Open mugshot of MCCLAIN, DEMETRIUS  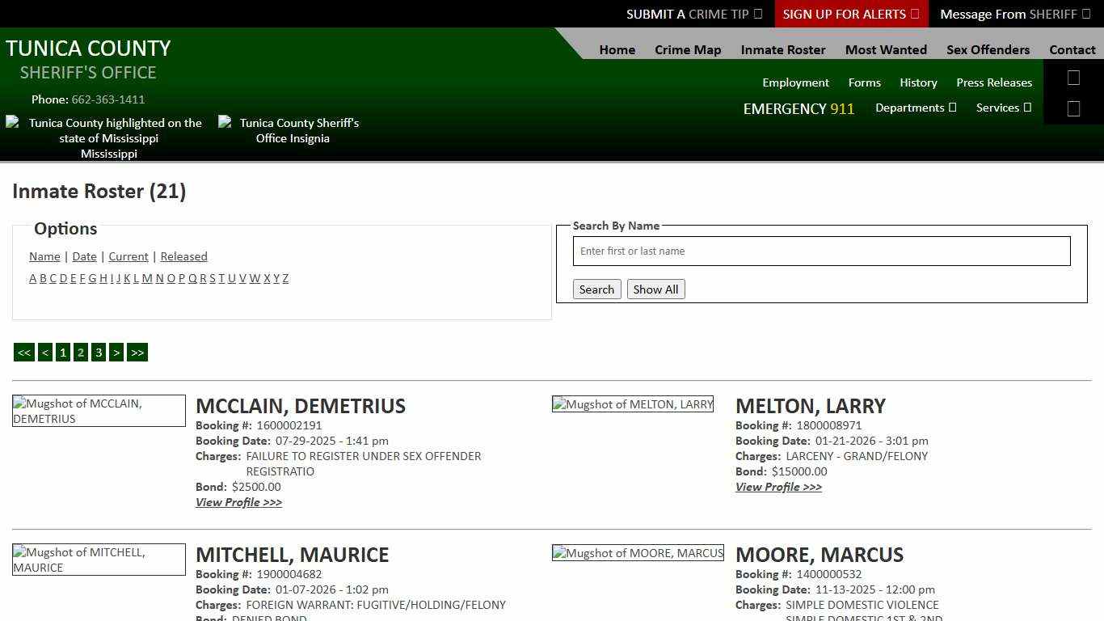click(99, 411)
